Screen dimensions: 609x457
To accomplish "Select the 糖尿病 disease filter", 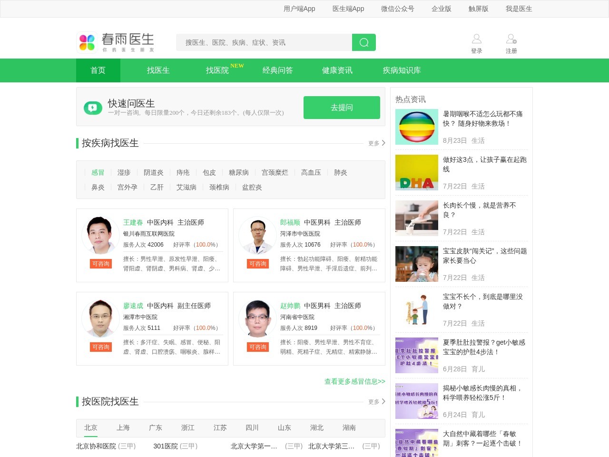I will (238, 172).
